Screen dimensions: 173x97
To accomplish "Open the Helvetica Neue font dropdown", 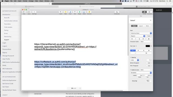I will [x=141, y=33].
